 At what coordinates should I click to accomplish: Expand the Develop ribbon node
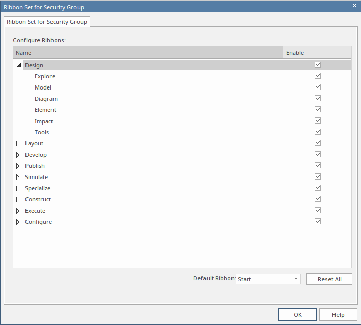point(18,155)
